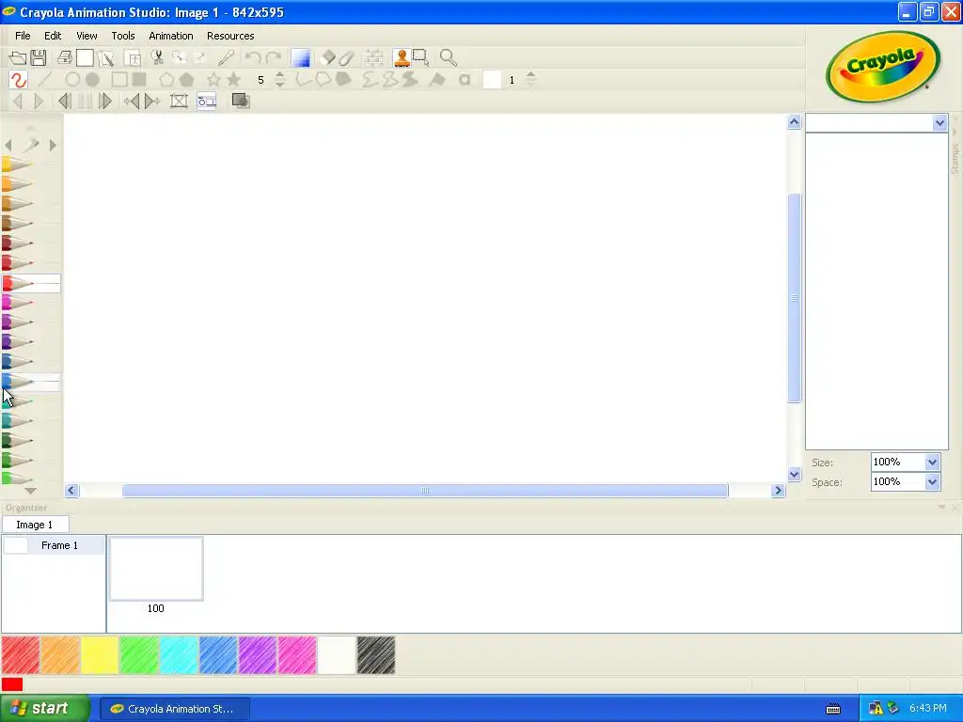Choose the outlined square shape

click(x=119, y=80)
